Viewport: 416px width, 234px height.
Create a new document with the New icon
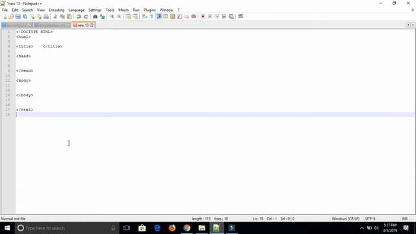coord(5,16)
